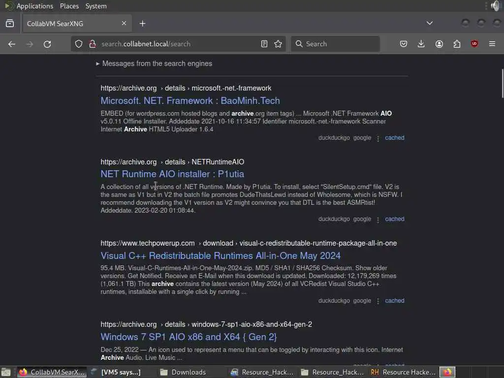This screenshot has height=378, width=504.
Task: Open the Places menu
Action: coord(69,6)
